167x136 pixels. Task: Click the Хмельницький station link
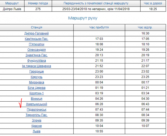pos(37,104)
